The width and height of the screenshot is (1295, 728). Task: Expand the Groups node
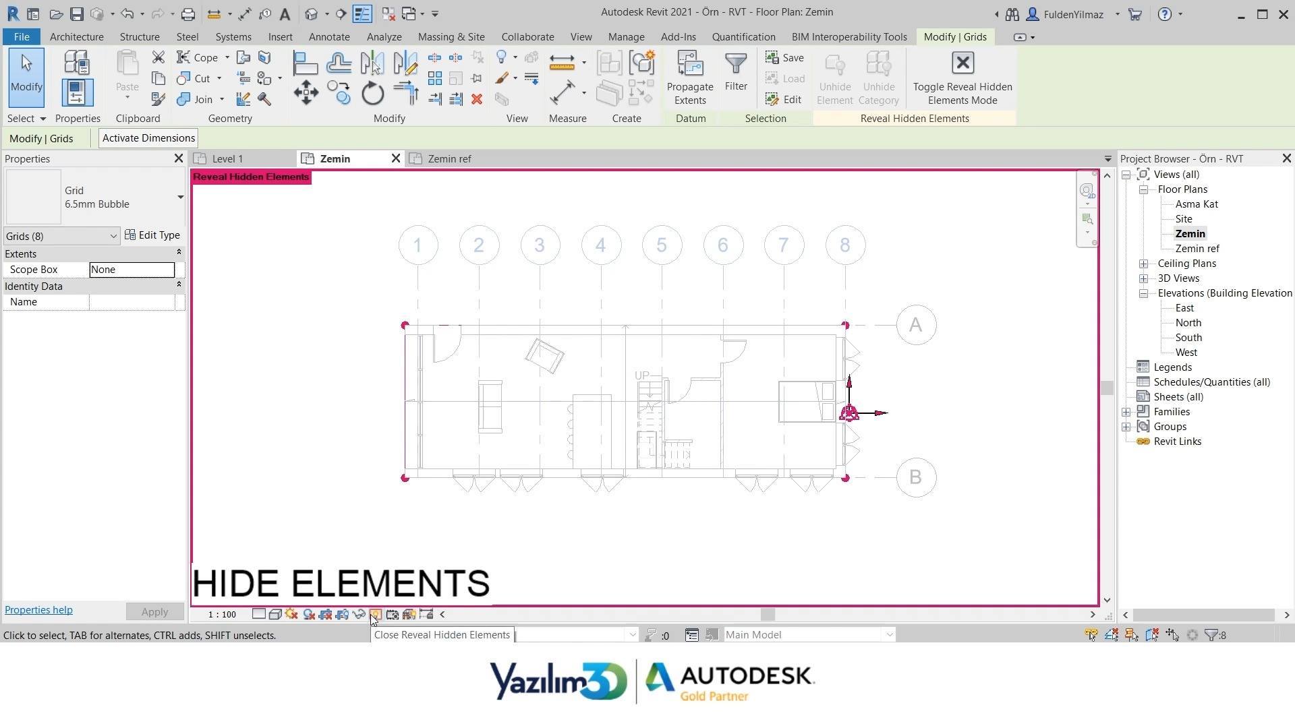click(1126, 427)
